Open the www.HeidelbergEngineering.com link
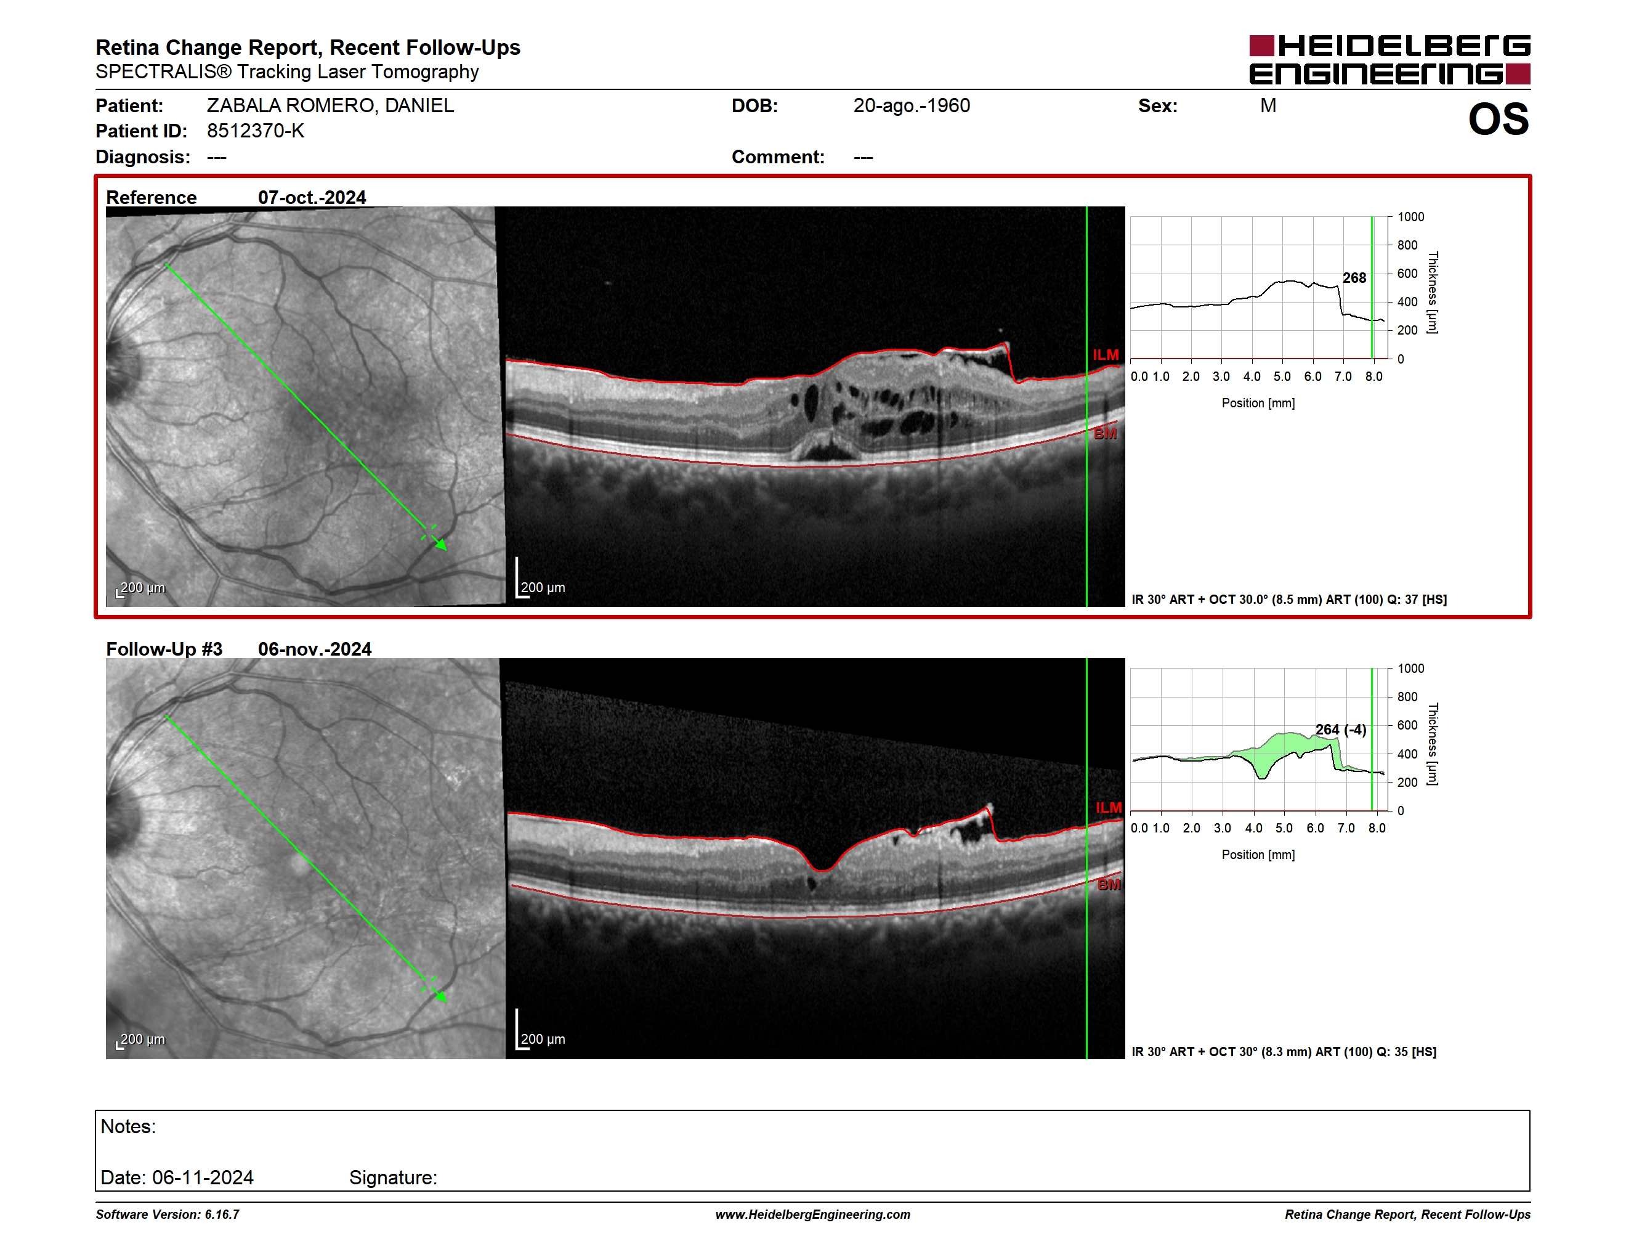This screenshot has height=1257, width=1626. [813, 1214]
